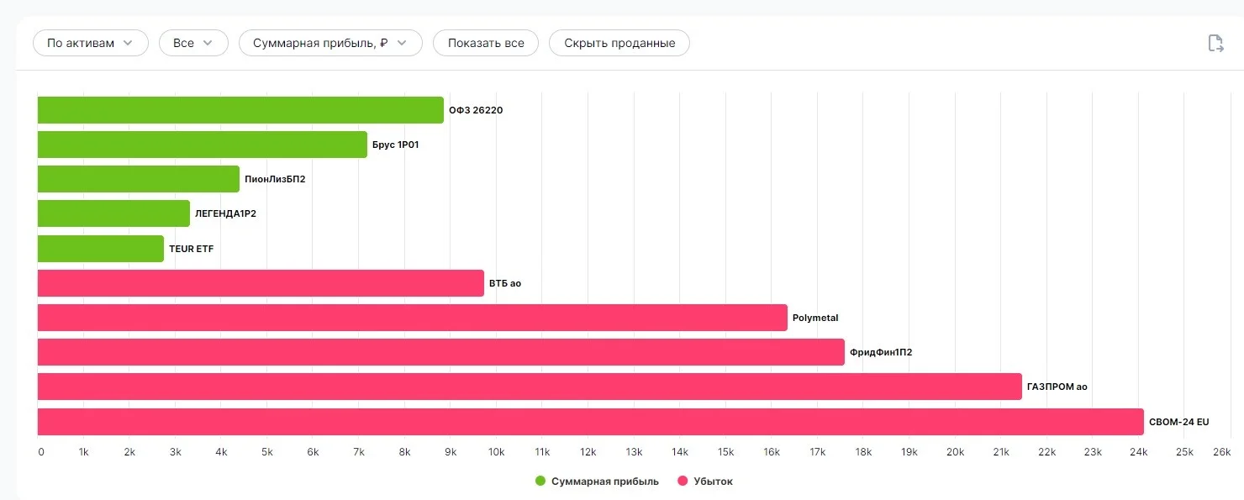This screenshot has height=500, width=1244.
Task: Select the green ОФЗ 26220 bar
Action: tap(240, 110)
